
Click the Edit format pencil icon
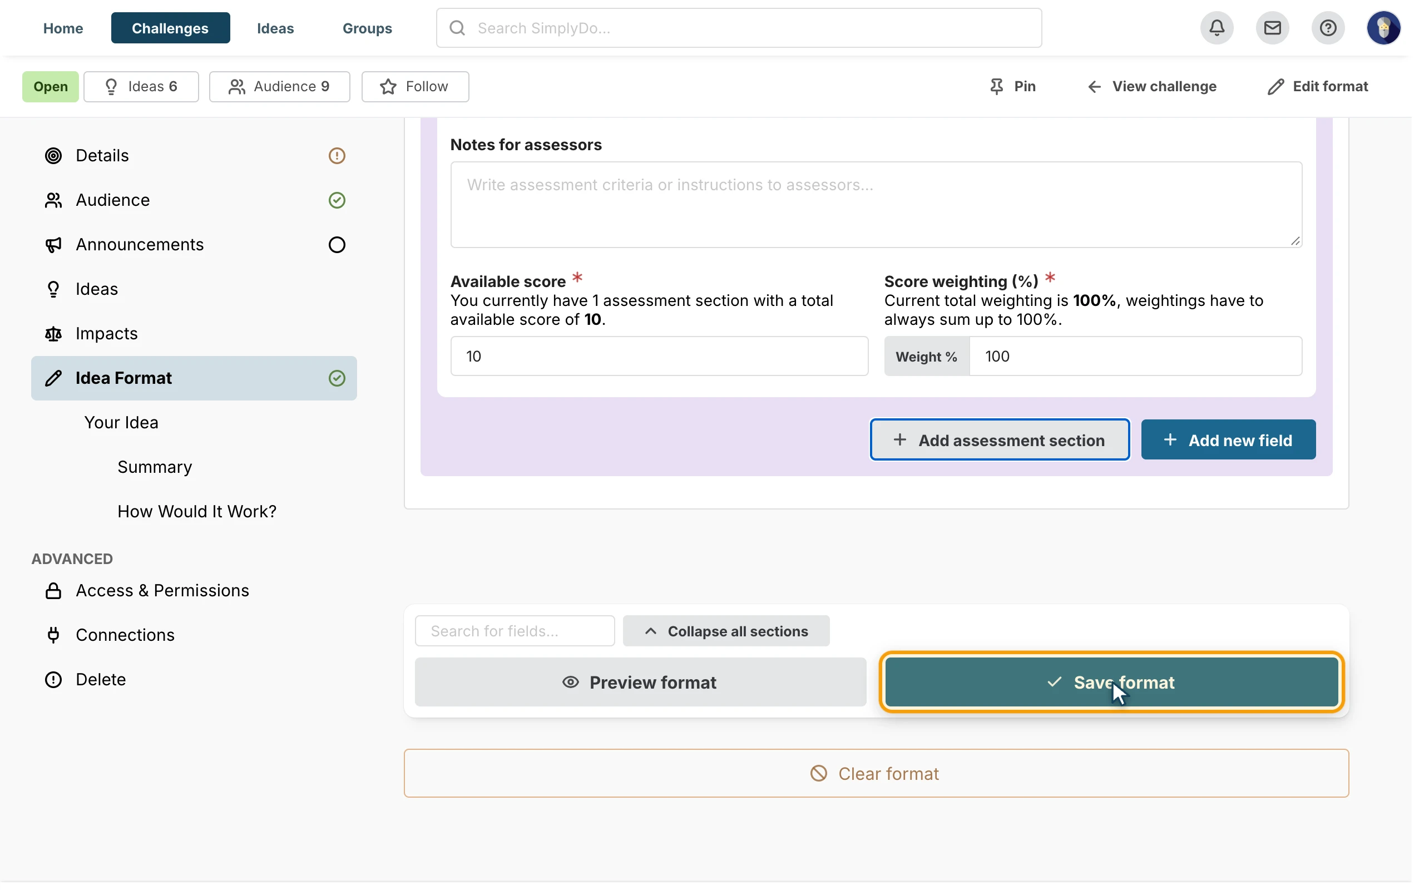click(1275, 87)
